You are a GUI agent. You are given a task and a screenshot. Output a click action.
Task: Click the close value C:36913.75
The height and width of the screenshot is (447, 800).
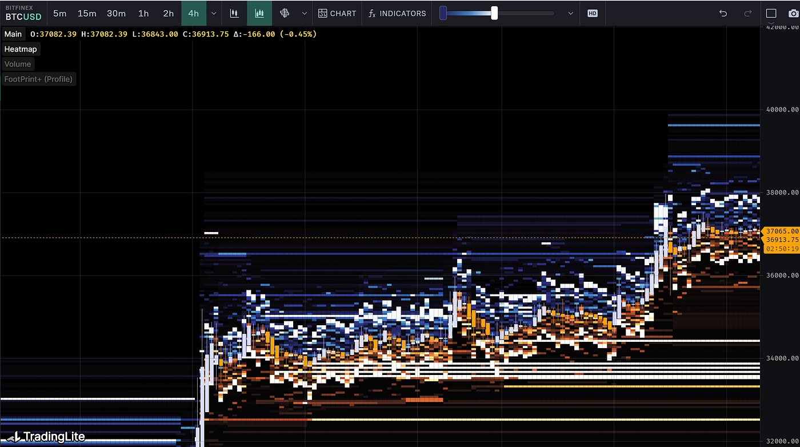[206, 34]
